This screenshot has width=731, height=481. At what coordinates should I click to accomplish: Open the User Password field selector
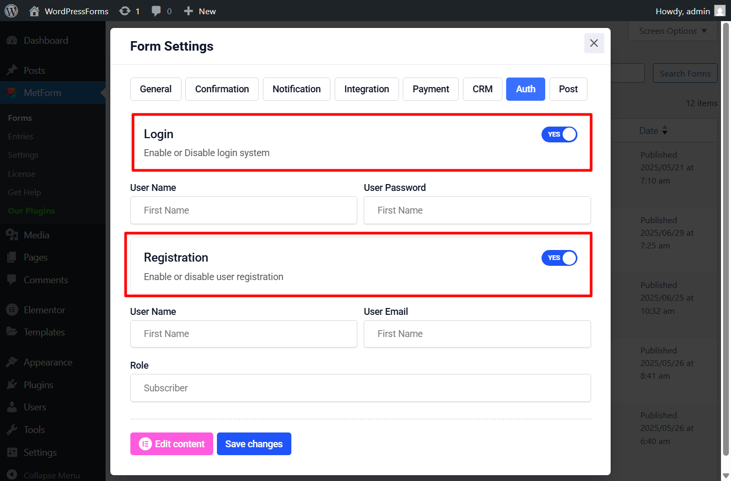point(477,210)
